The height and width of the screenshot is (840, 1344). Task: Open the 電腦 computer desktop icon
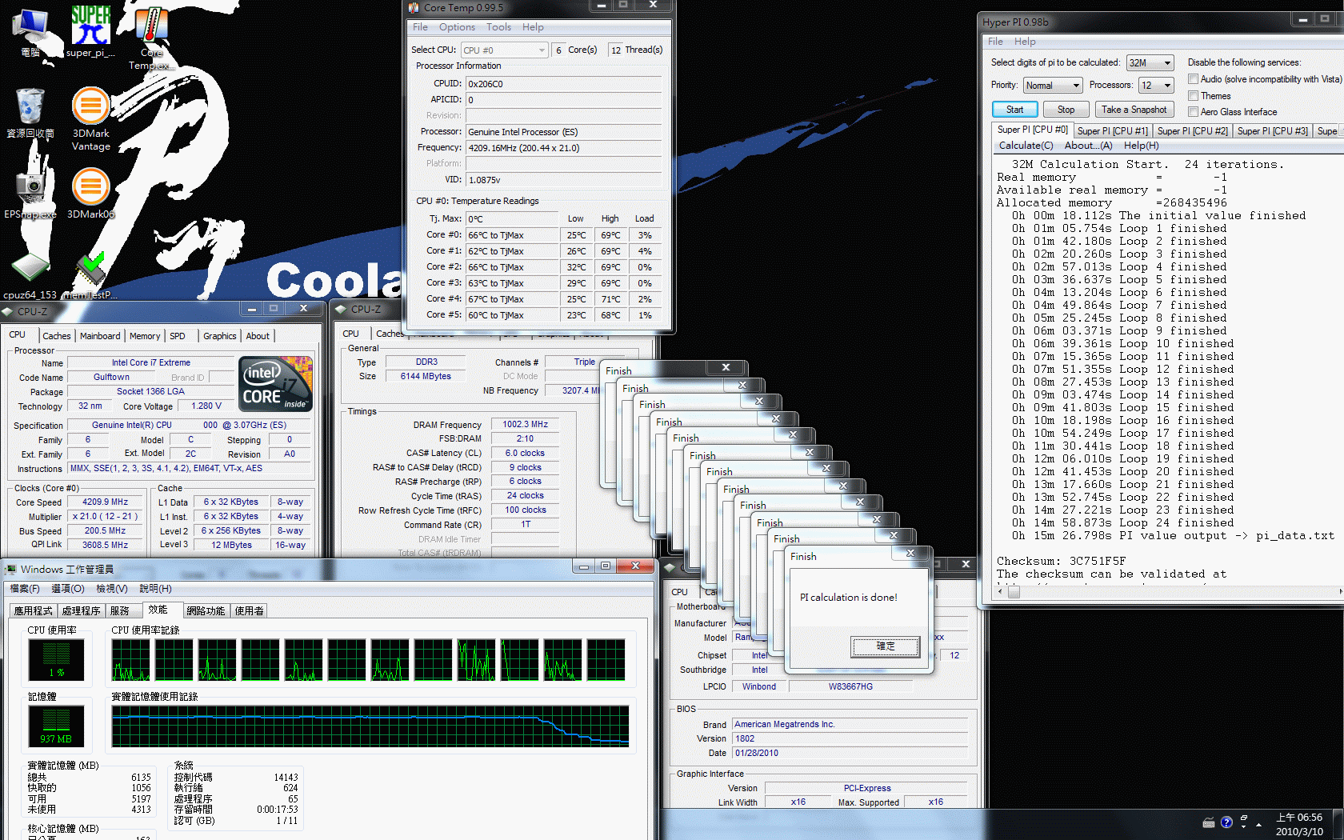tap(30, 32)
